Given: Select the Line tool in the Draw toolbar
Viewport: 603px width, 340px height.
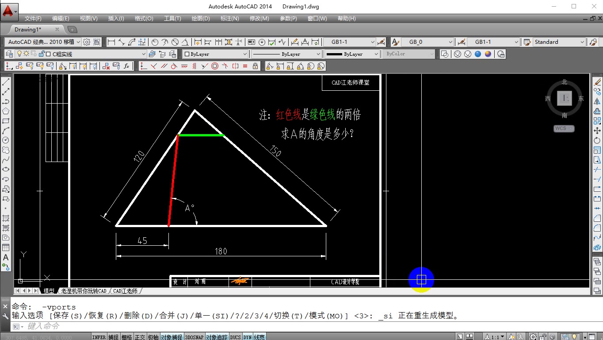Looking at the screenshot, I should [x=5, y=81].
